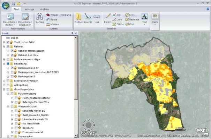Enable the Abkopplung folder checkbox
211x139 pixels.
(x=8, y=85)
